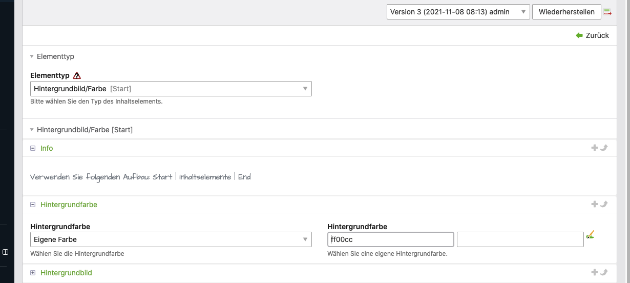Screen dimensions: 630x283
Task: Open the Elementtyp dropdown
Action: pyautogui.click(x=171, y=89)
